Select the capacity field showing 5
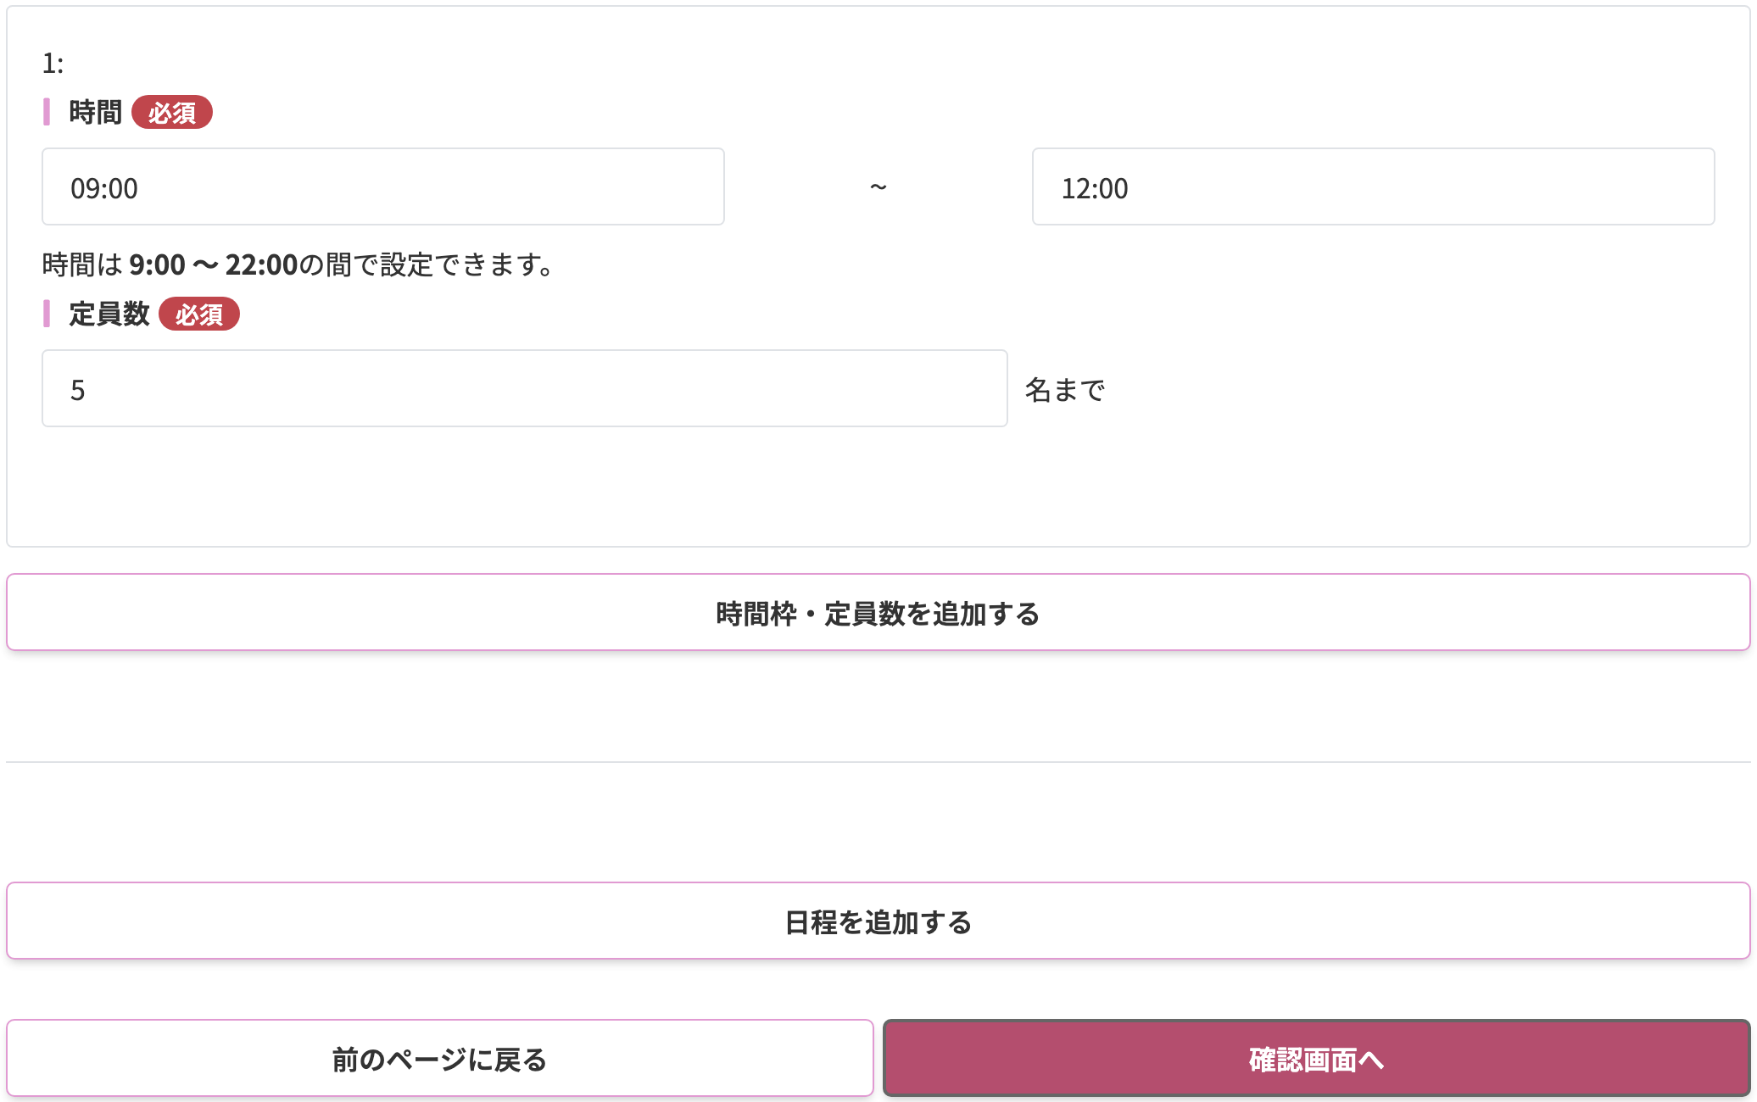This screenshot has height=1102, width=1757. click(x=524, y=388)
